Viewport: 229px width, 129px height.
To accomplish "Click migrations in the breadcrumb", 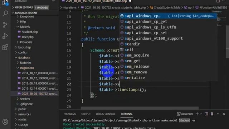I will [69, 8].
